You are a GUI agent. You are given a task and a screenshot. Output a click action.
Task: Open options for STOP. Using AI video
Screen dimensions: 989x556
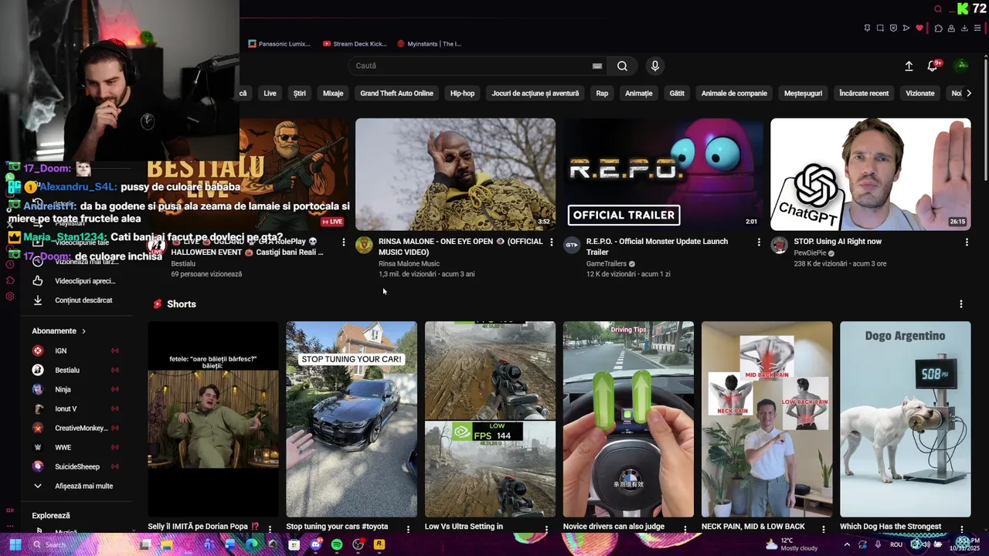tap(967, 242)
